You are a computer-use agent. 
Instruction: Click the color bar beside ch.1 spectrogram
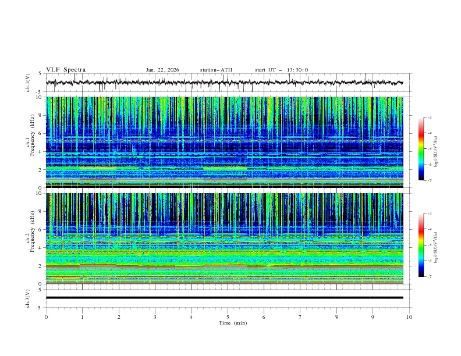click(x=421, y=149)
